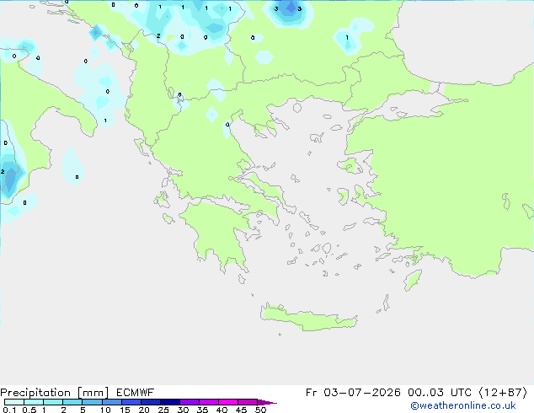The height and width of the screenshot is (413, 534).
Task: Click the 35–40 mm legend swatch
Action: [209, 402]
